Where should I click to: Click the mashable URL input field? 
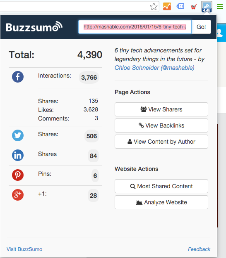(x=135, y=27)
